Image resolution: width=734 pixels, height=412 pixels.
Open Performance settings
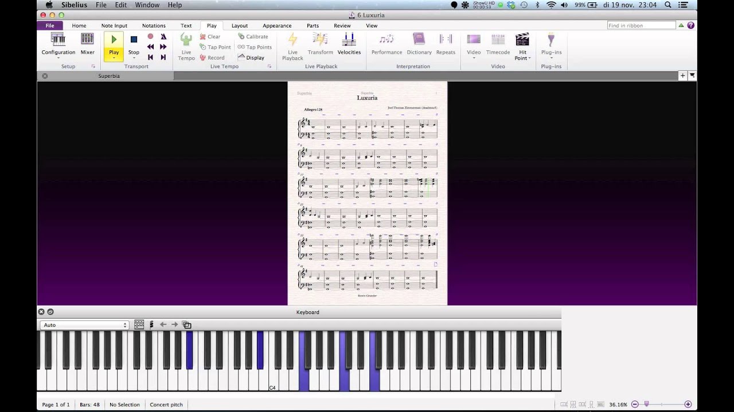point(386,44)
